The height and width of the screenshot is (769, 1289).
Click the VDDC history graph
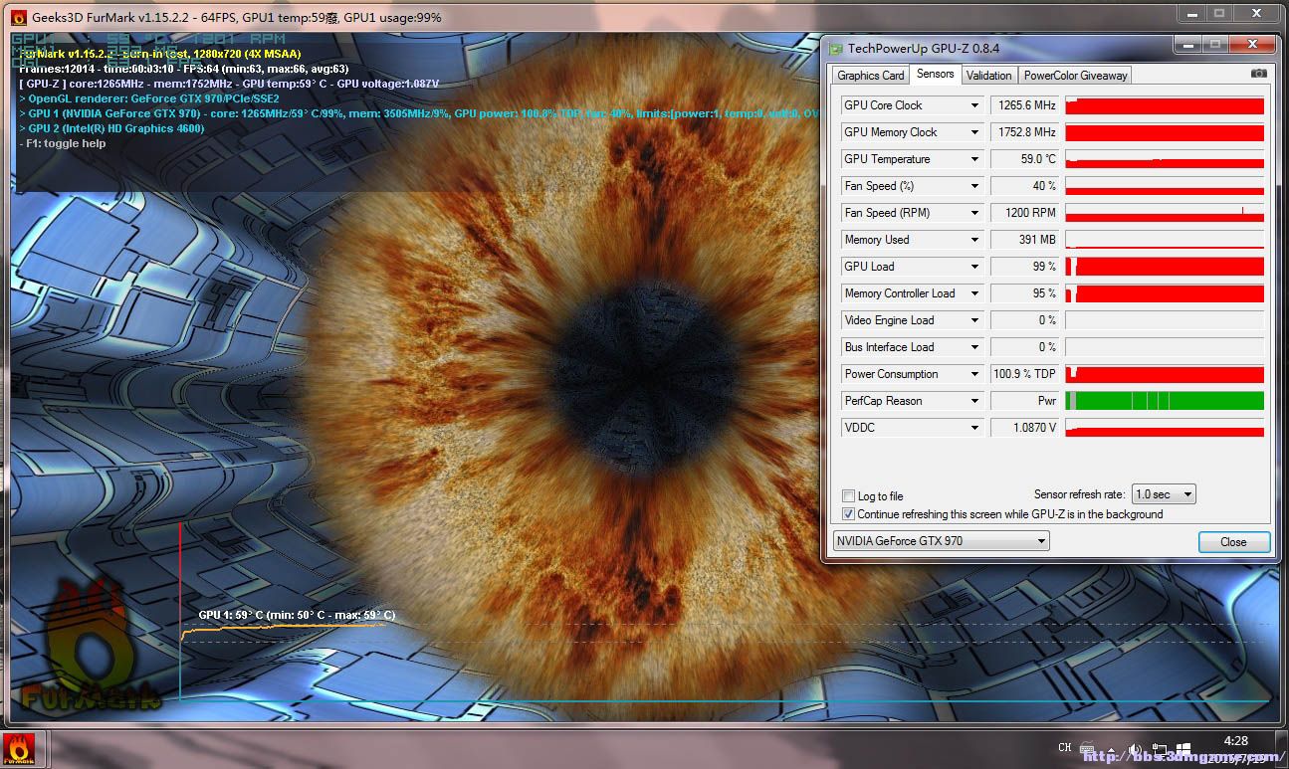coord(1165,428)
